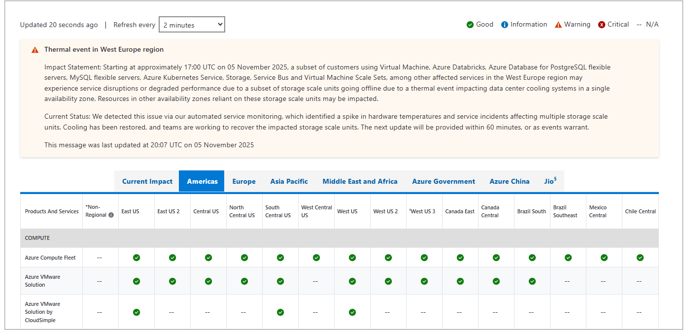The width and height of the screenshot is (684, 330).
Task: Open the Refresh every interval dropdown
Action: pos(192,25)
